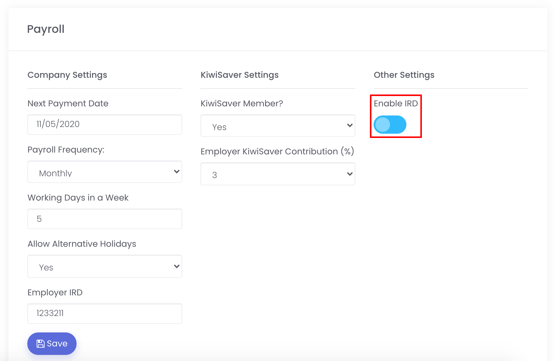The width and height of the screenshot is (554, 361).
Task: Click the KiwiSaver Member? label
Action: pos(241,104)
